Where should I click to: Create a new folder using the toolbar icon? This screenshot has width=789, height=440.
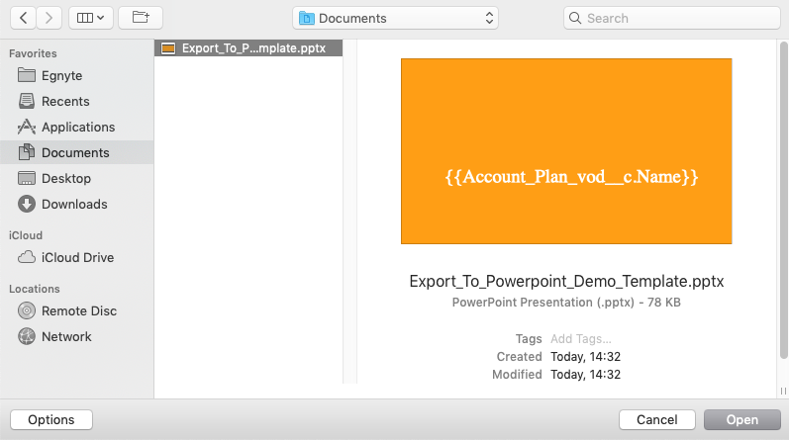point(141,18)
